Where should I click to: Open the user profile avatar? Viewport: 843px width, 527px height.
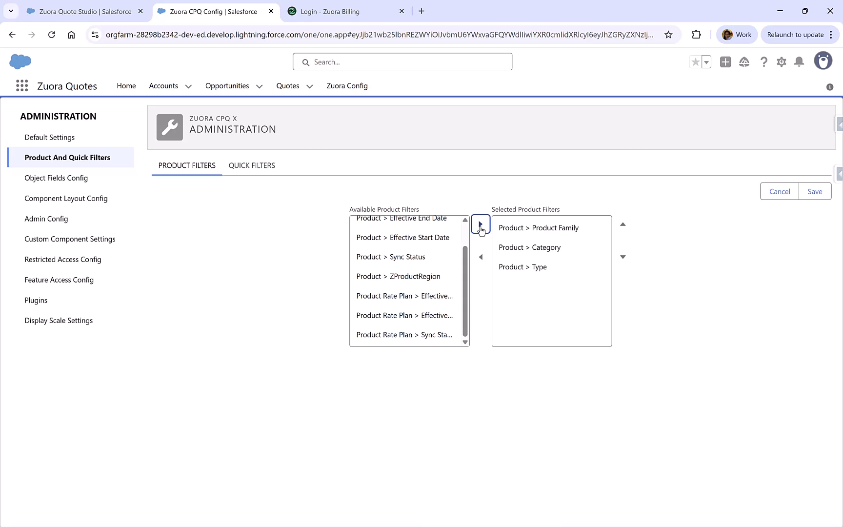823,61
